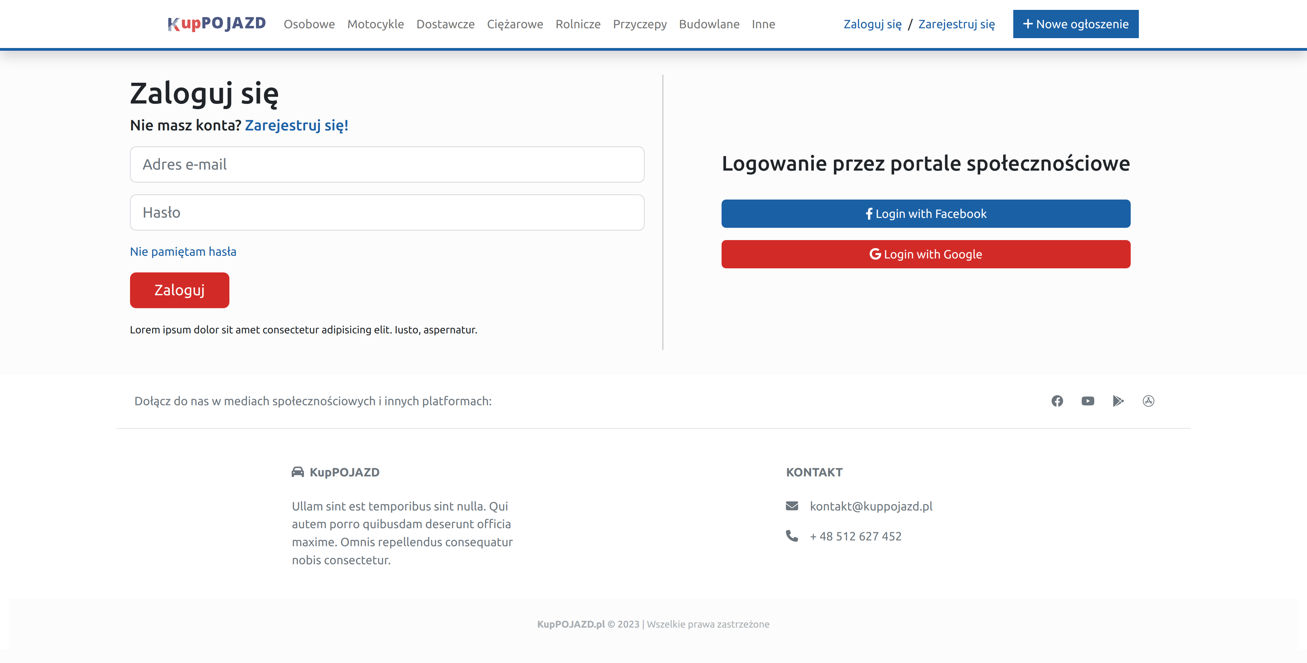This screenshot has height=663, width=1307.
Task: Click the + 48 512 627 452 phone number
Action: point(855,536)
